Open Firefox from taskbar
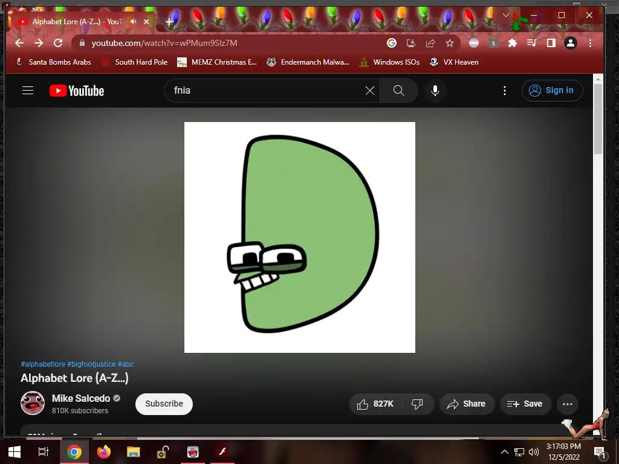 [x=104, y=452]
